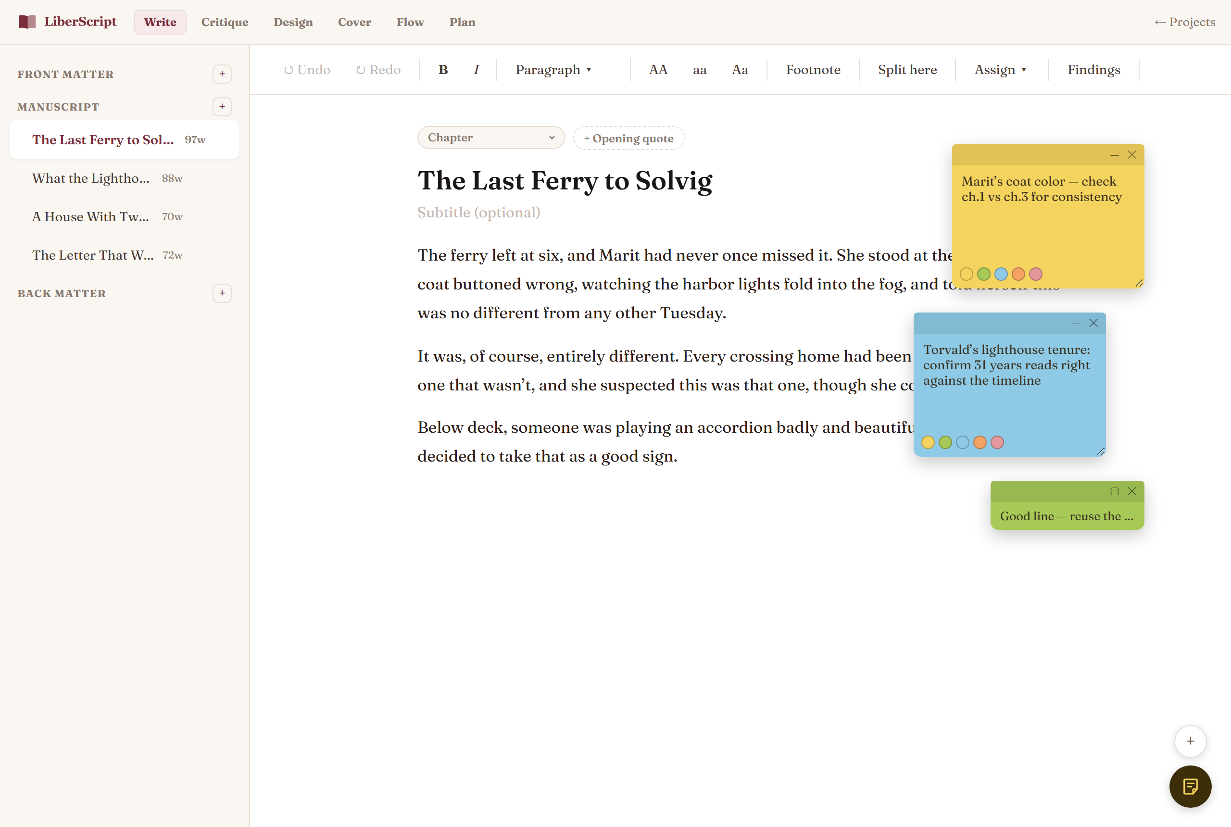
Task: Open the Paragraph style dropdown
Action: tap(553, 70)
